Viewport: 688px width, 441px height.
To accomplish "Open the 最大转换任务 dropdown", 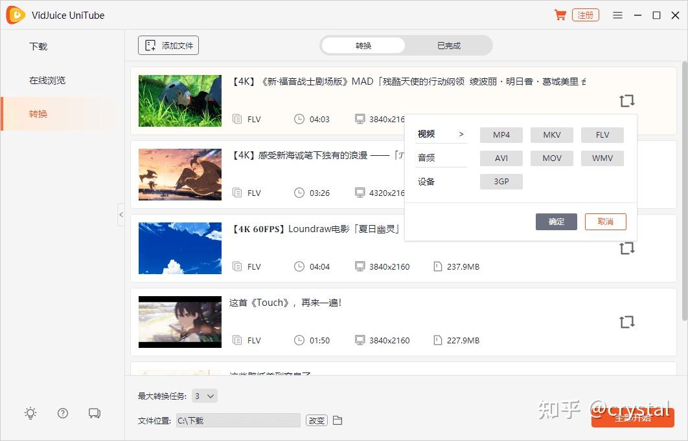I will [204, 395].
